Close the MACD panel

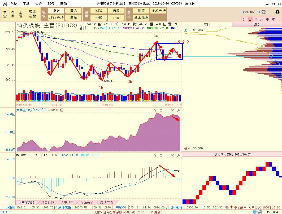click(172, 155)
